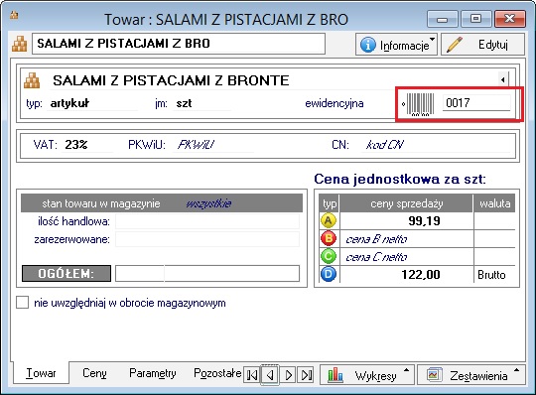Image resolution: width=536 pixels, height=395 pixels.
Task: Switch to the Ceny tab
Action: (x=94, y=373)
